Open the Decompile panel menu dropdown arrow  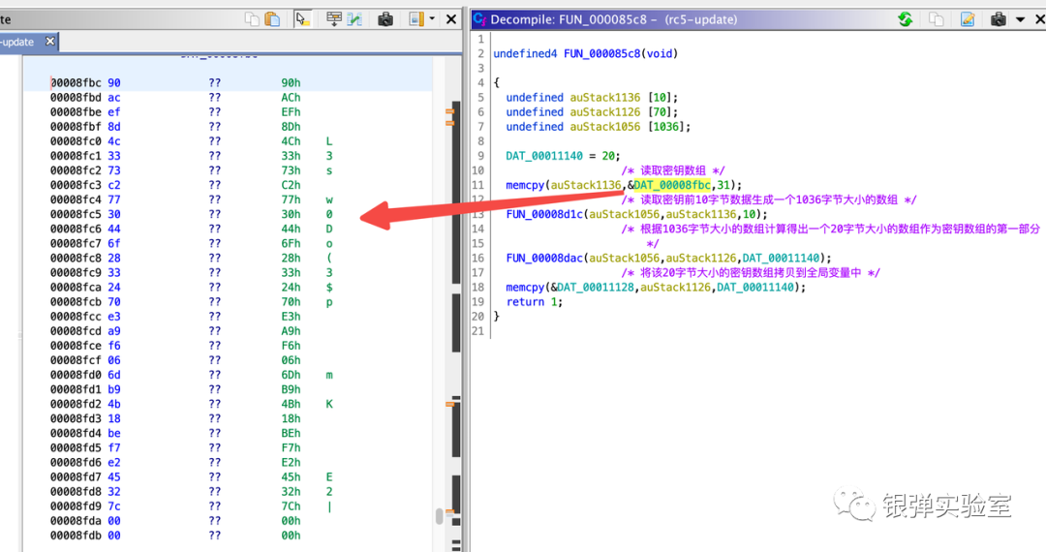coord(1020,19)
